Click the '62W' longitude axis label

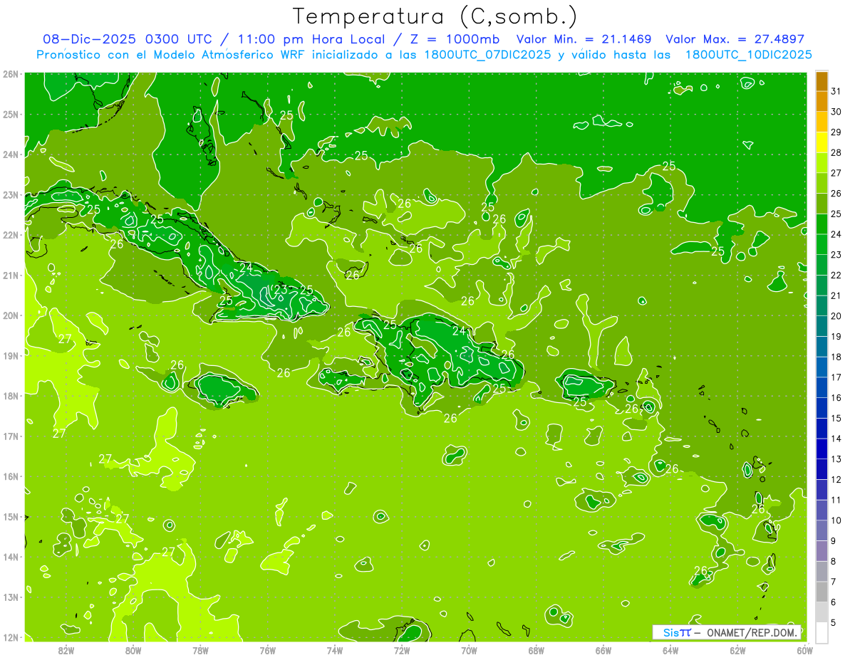pyautogui.click(x=737, y=650)
